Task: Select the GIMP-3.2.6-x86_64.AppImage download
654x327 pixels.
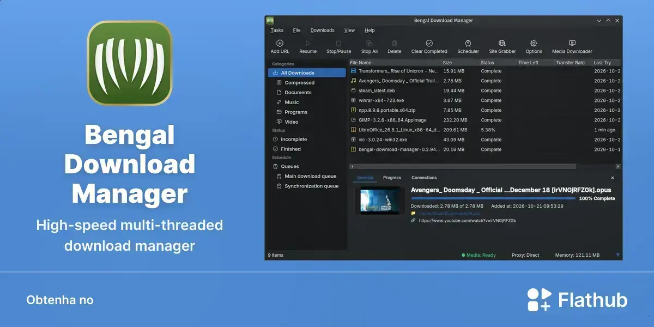Action: click(x=485, y=120)
